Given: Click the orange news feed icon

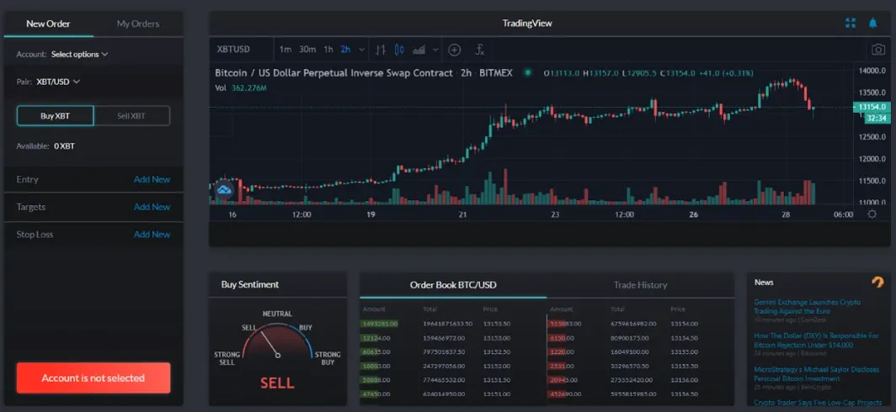Looking at the screenshot, I should pos(877,282).
